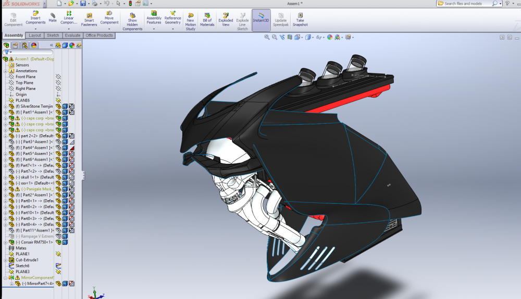The width and height of the screenshot is (521, 299).
Task: Click the Mate tool
Action: pos(53,18)
